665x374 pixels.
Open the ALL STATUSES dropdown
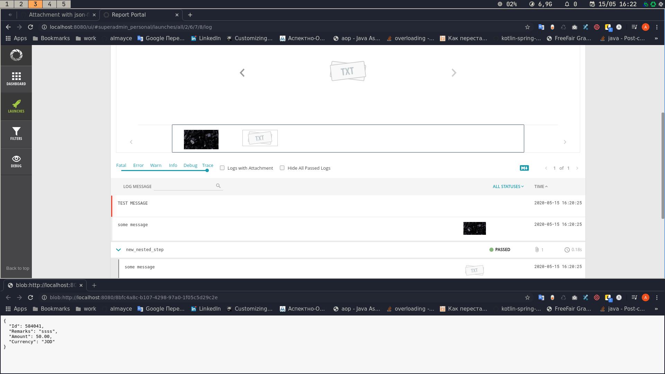(508, 186)
